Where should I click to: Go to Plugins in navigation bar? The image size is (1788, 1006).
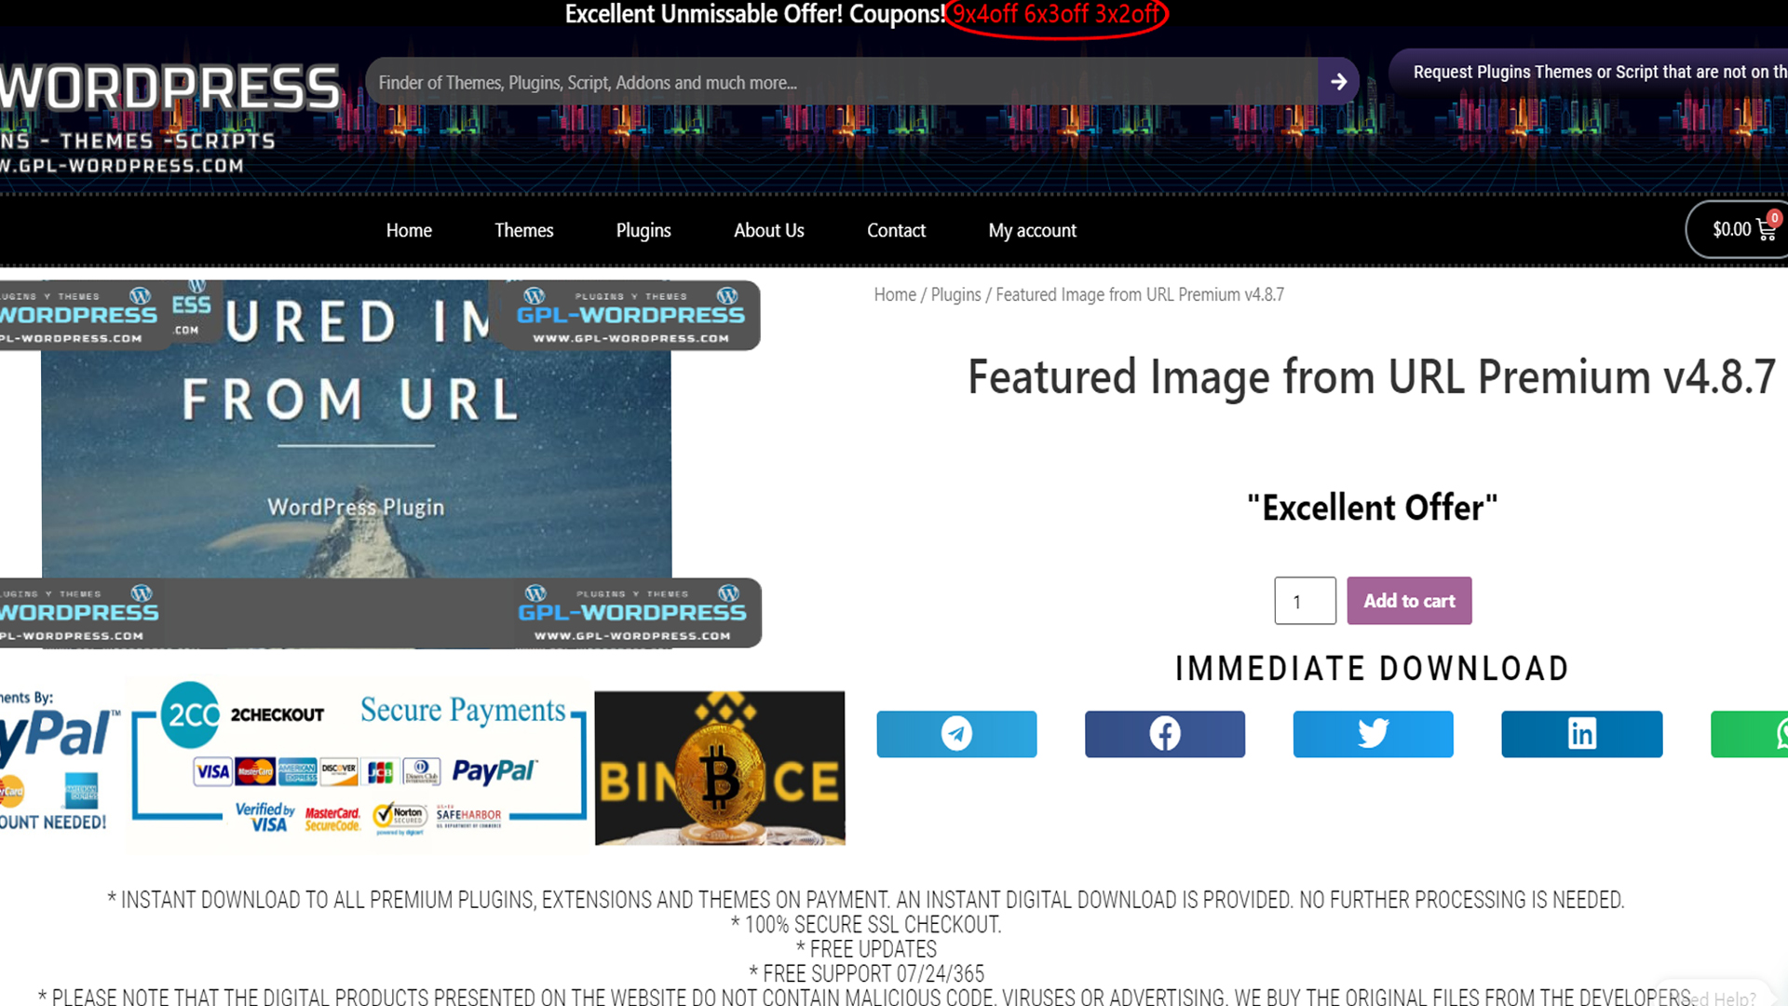[x=643, y=230]
